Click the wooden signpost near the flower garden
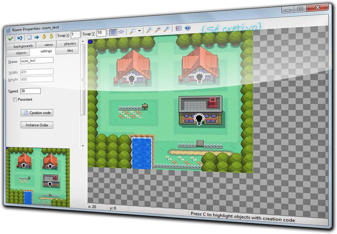The width and height of the screenshot is (337, 234). point(145,106)
